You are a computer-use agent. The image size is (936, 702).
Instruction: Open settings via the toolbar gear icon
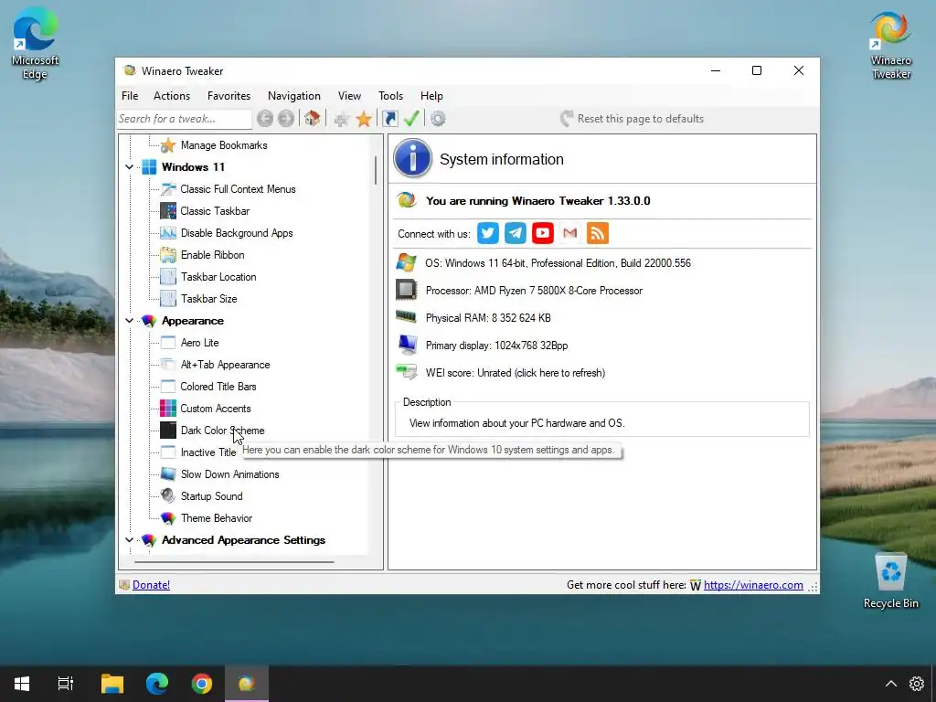point(438,119)
